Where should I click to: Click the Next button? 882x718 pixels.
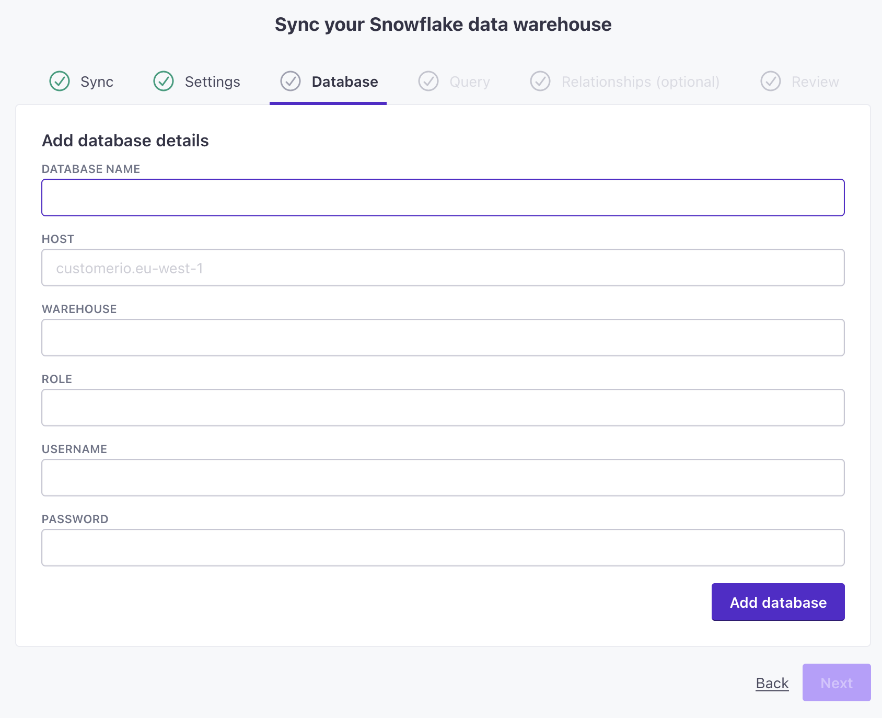[x=837, y=682]
